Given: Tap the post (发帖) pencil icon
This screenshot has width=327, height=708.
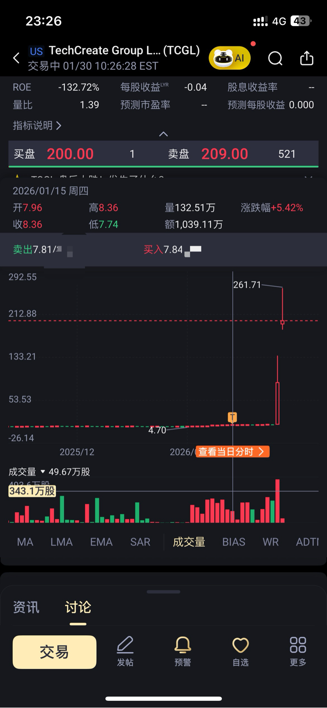Looking at the screenshot, I should coord(125,651).
